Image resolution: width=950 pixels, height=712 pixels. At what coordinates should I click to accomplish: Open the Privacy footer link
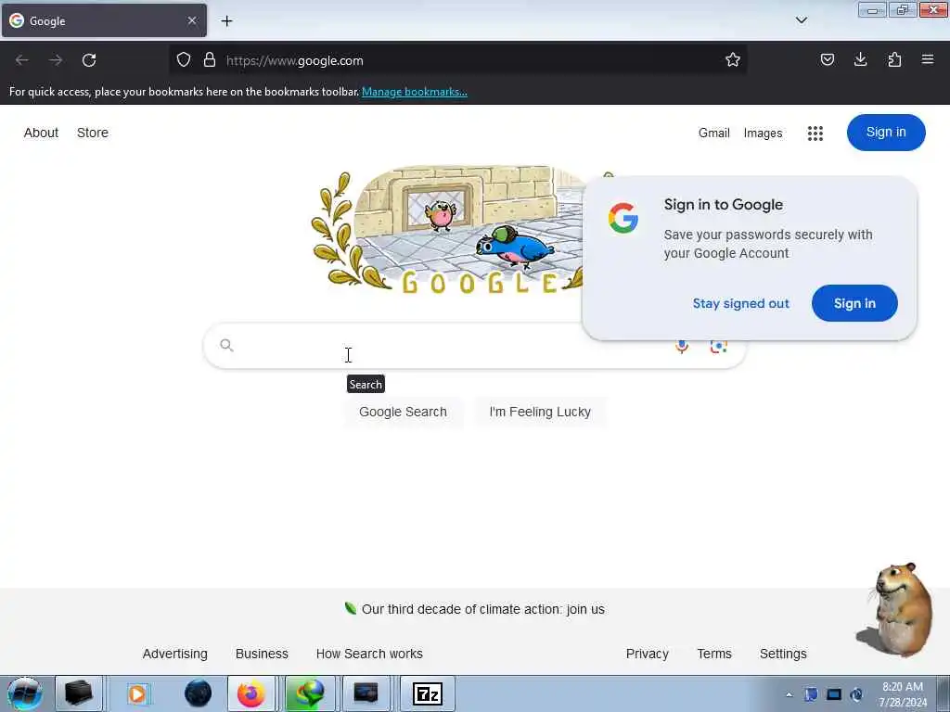point(647,654)
